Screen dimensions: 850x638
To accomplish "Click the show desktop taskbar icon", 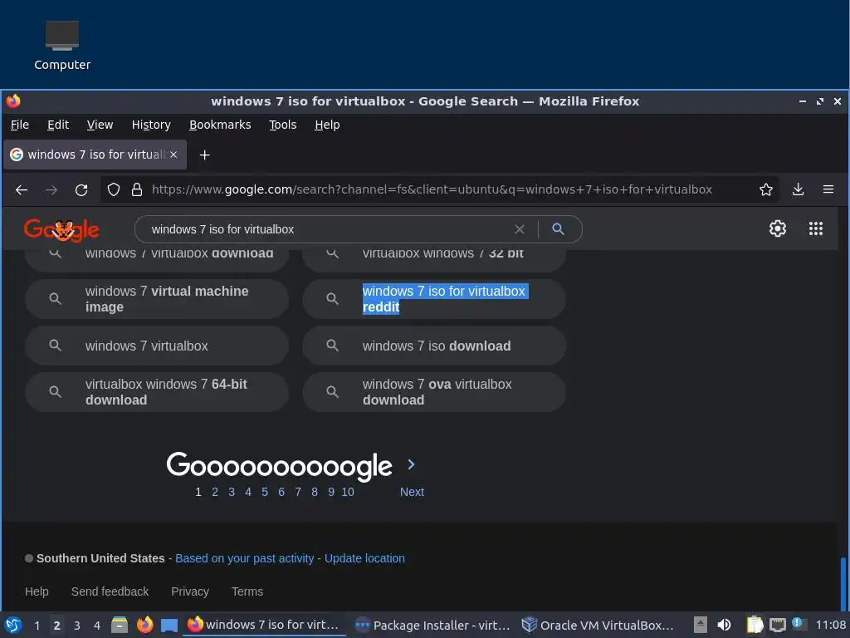I will (169, 626).
